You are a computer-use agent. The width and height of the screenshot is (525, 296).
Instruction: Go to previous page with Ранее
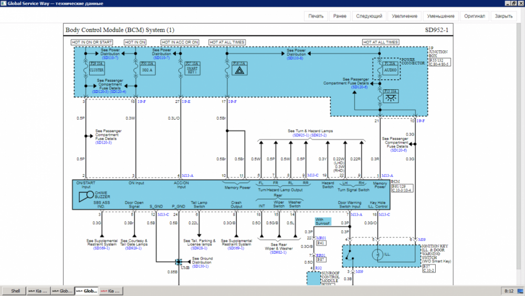tap(340, 16)
